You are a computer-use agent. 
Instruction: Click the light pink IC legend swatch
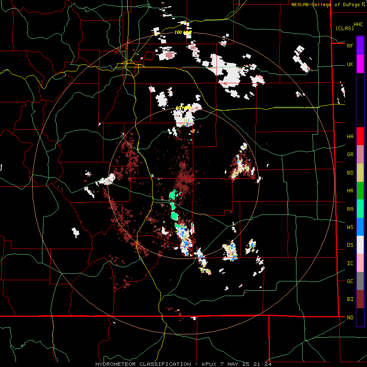[360, 263]
